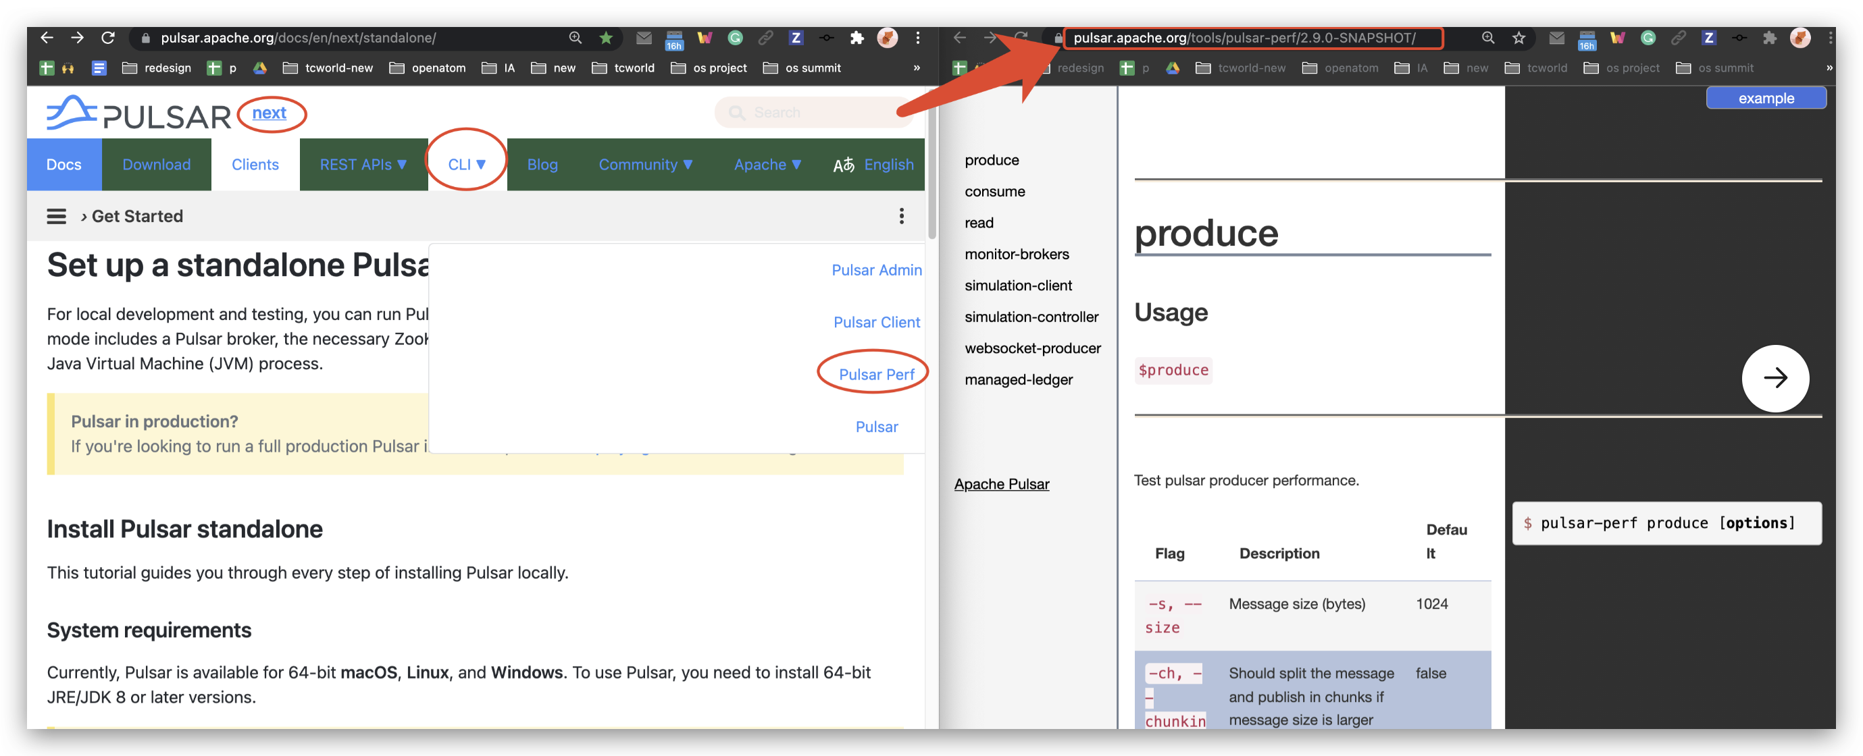Click the empty bookmark star in right browser

pos(1518,38)
